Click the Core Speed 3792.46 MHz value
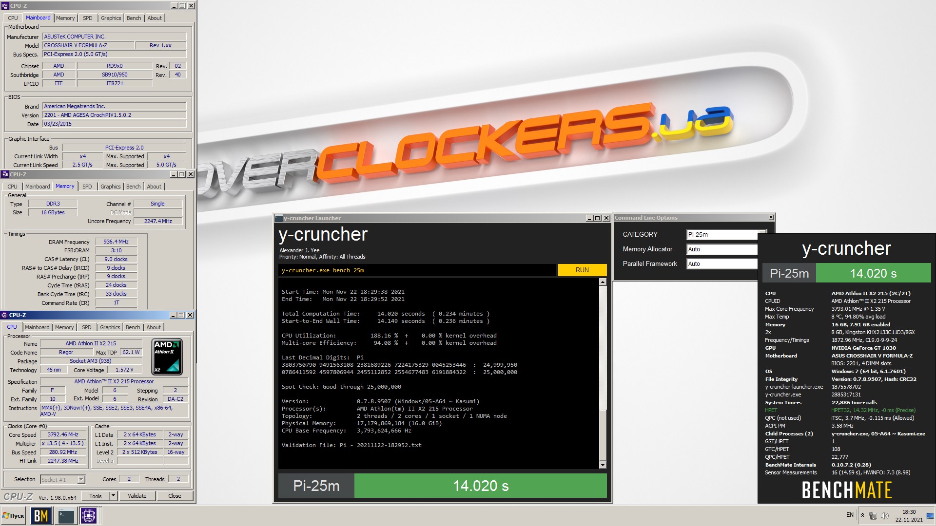 click(x=63, y=434)
